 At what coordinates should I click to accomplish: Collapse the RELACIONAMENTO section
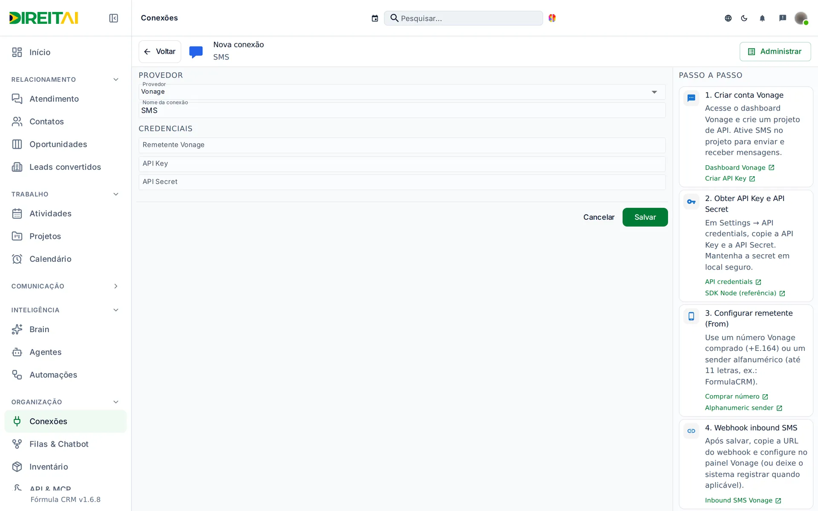click(116, 80)
